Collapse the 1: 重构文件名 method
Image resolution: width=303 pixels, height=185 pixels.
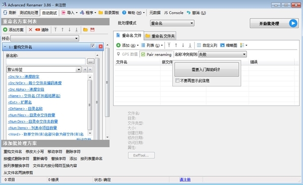point(5,47)
